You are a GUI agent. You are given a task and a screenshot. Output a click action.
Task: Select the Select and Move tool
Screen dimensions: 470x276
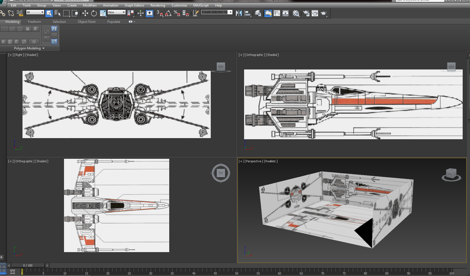85,13
